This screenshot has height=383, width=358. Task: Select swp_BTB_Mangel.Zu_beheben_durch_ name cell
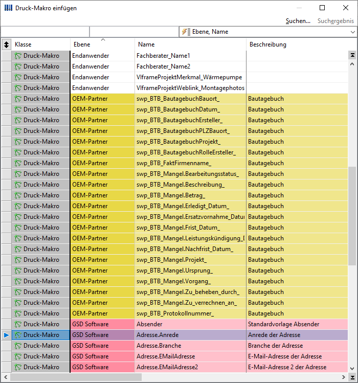[x=190, y=292]
